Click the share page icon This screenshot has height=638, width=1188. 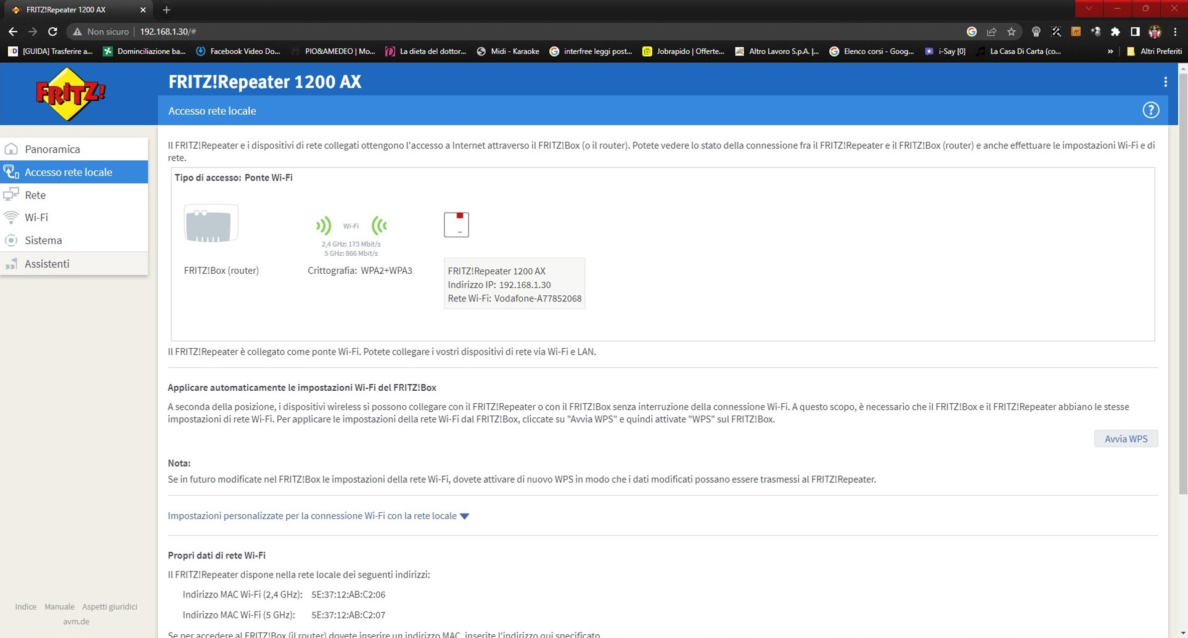click(991, 31)
